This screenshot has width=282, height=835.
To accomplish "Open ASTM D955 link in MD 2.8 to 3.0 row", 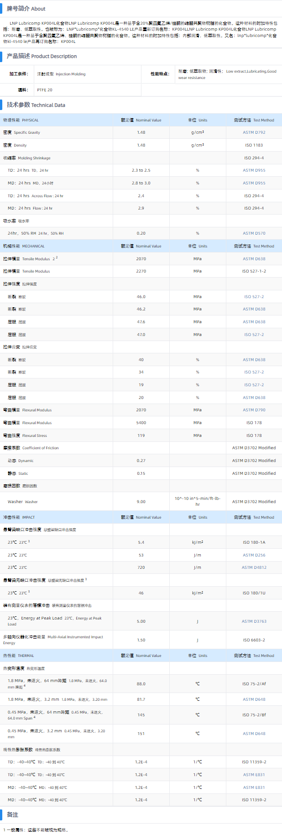I will tap(254, 183).
